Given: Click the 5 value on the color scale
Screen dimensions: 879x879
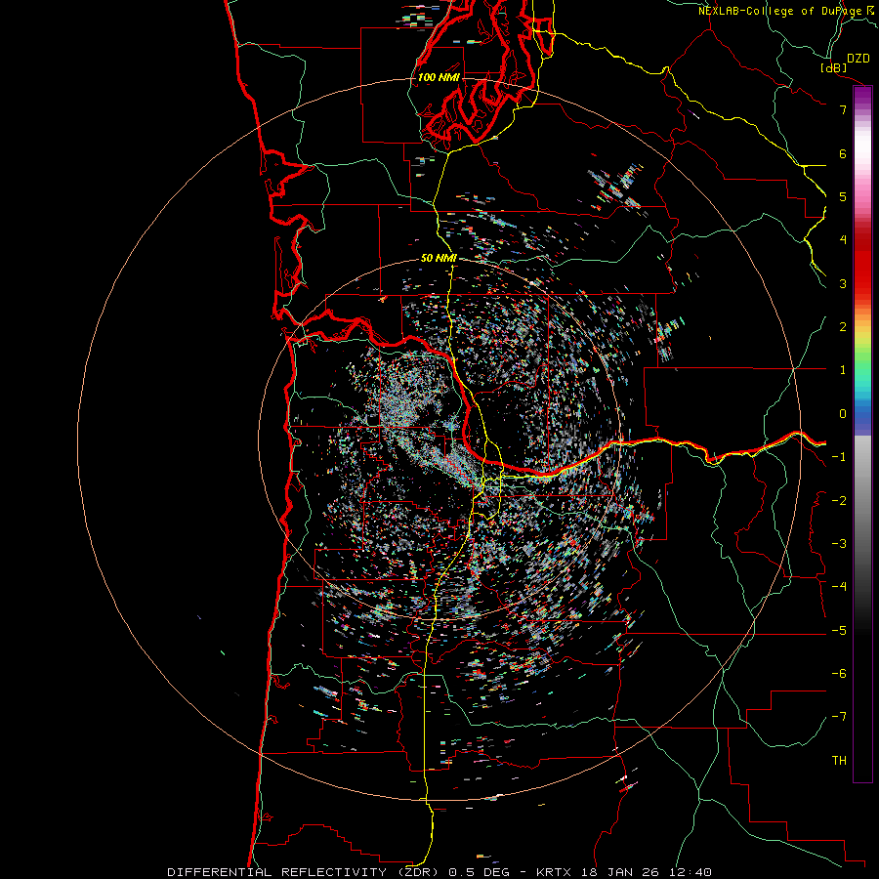Looking at the screenshot, I should [x=843, y=196].
